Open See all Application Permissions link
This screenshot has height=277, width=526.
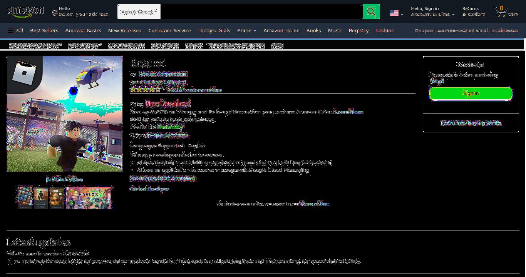coord(163,178)
